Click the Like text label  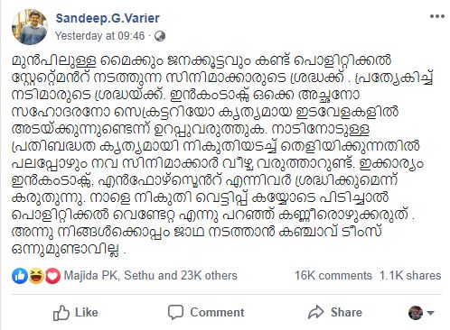coord(87,313)
